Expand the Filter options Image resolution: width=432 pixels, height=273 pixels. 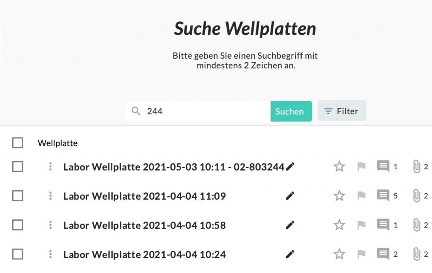tap(342, 111)
